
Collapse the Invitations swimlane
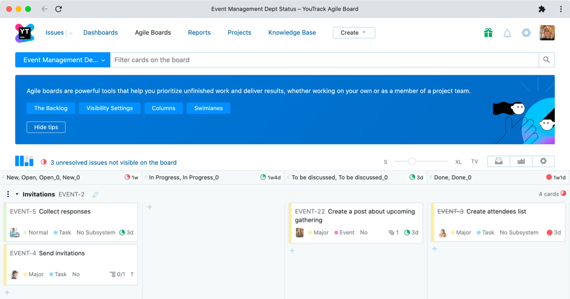(x=18, y=194)
